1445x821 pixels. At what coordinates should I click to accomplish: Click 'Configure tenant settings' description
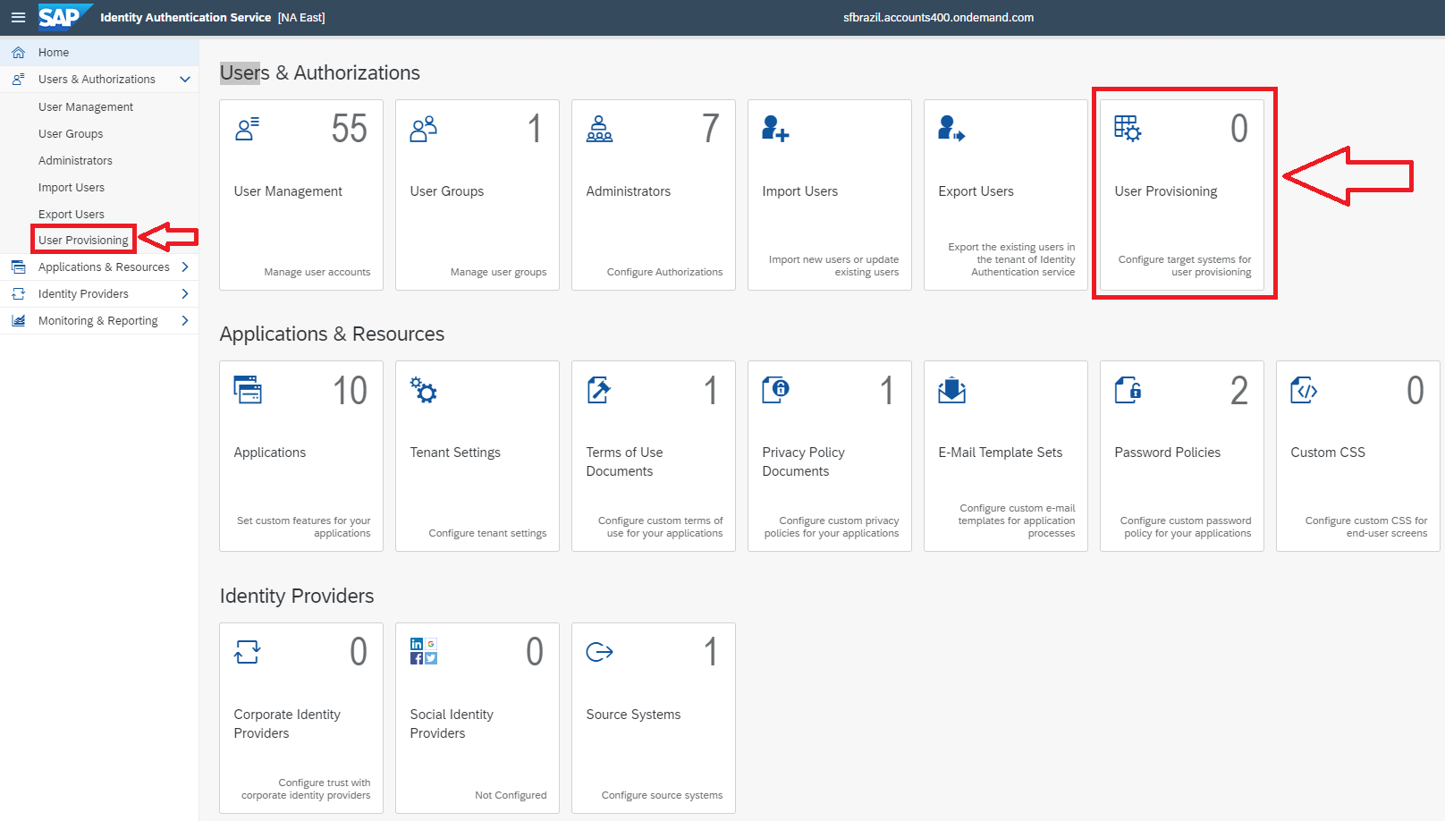[x=487, y=533]
